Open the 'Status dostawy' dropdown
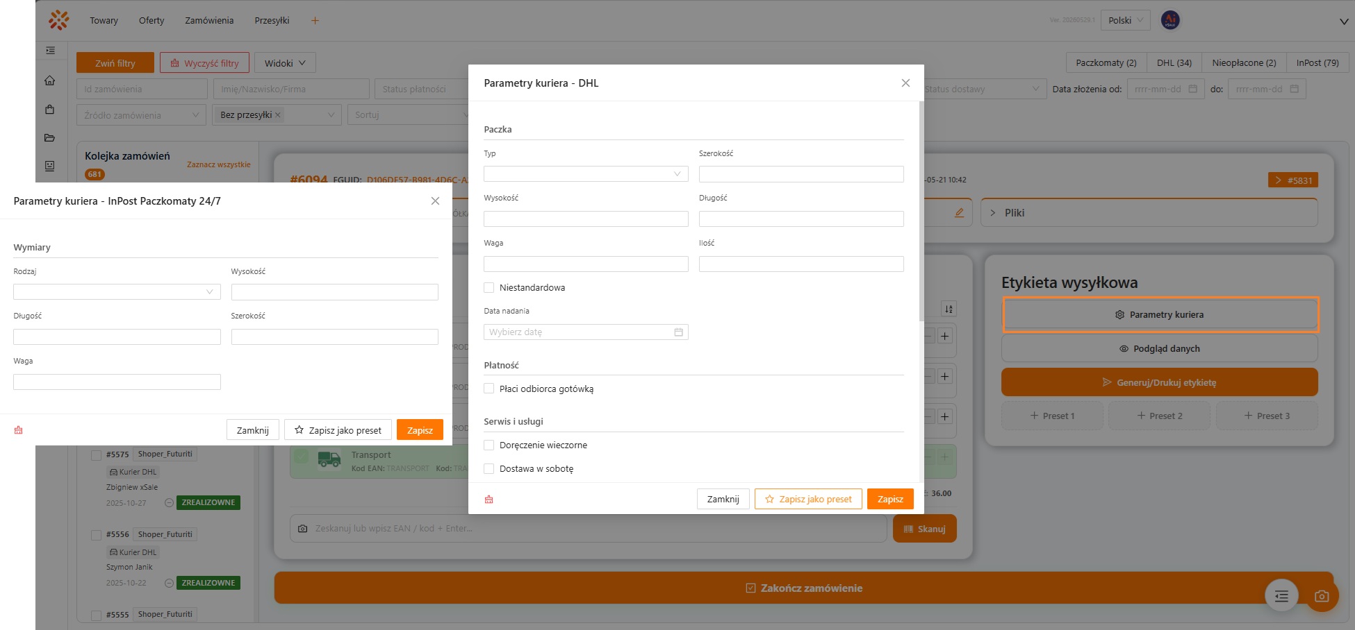The image size is (1355, 630). tap(983, 89)
